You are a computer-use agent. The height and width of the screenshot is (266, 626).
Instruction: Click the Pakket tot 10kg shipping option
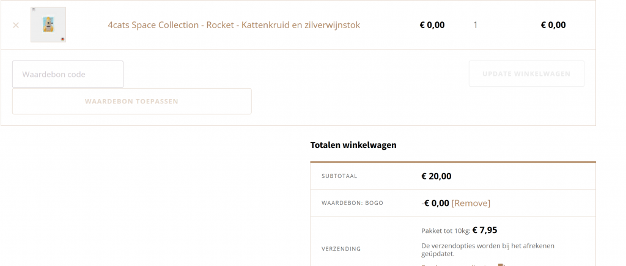click(x=459, y=231)
